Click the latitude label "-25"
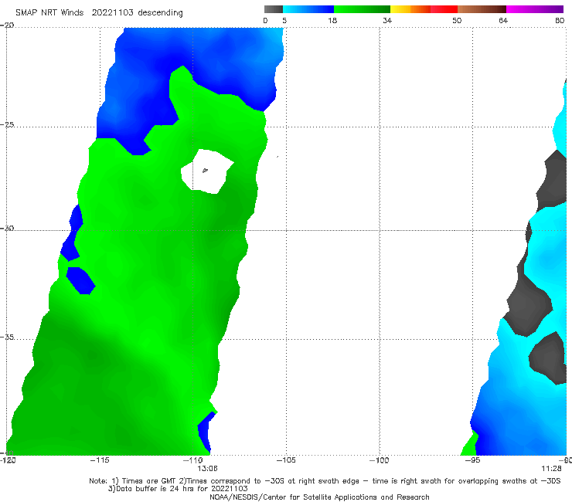 pos(7,124)
